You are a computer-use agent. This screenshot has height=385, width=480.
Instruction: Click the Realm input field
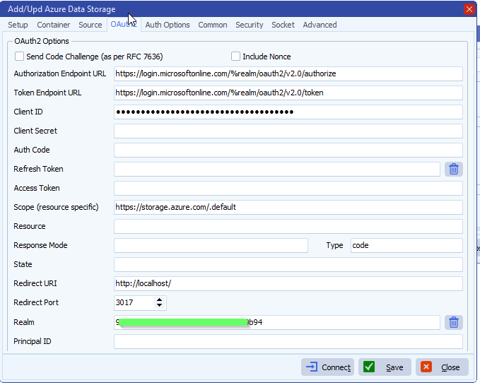pos(276,322)
